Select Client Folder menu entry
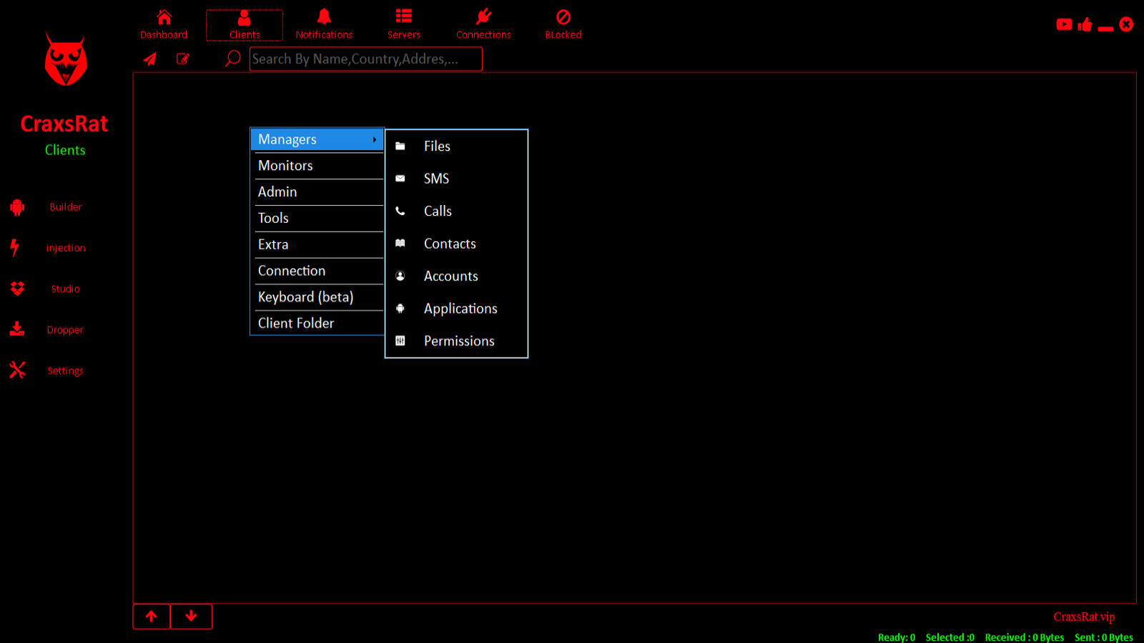 tap(317, 323)
